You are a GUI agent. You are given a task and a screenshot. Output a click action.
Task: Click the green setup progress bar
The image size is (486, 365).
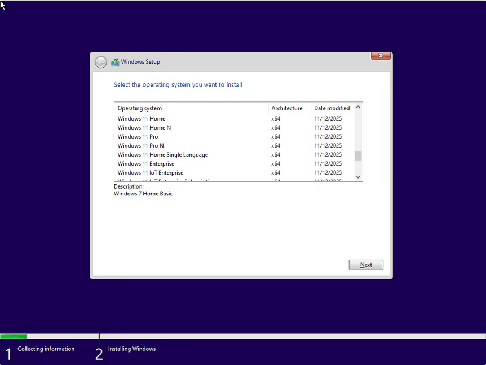pos(14,336)
